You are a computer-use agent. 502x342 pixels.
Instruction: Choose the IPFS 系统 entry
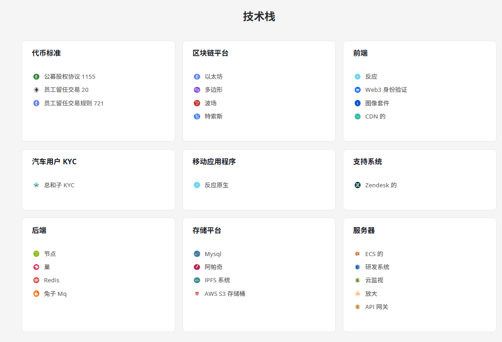coord(217,280)
